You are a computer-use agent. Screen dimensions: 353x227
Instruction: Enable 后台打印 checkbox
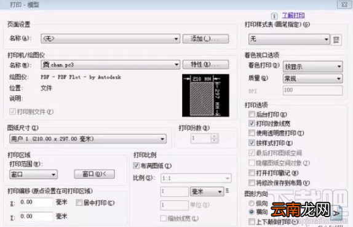point(252,114)
